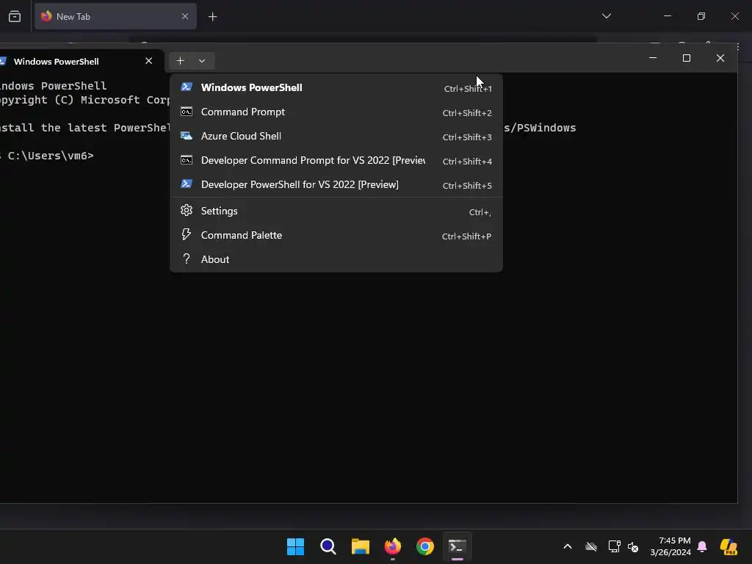Image resolution: width=752 pixels, height=564 pixels.
Task: Open the clock and date 7:45 PM
Action: tap(670, 546)
